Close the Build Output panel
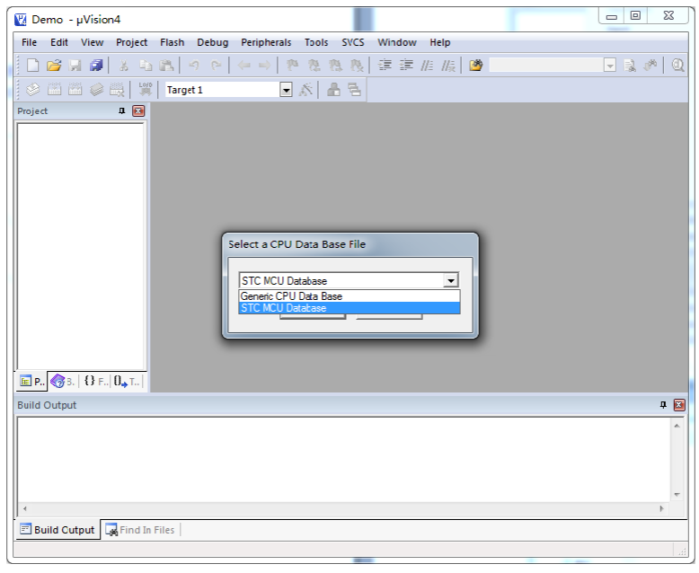Screen dimensions: 699x573 (679, 404)
